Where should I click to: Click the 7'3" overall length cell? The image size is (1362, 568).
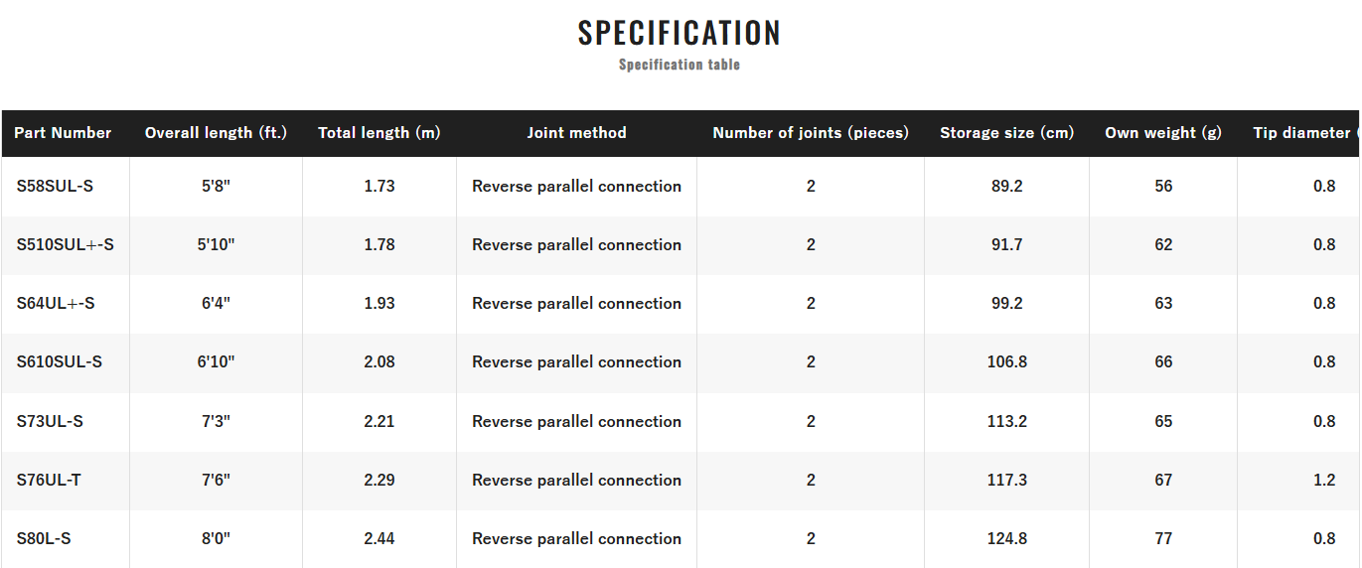(216, 421)
